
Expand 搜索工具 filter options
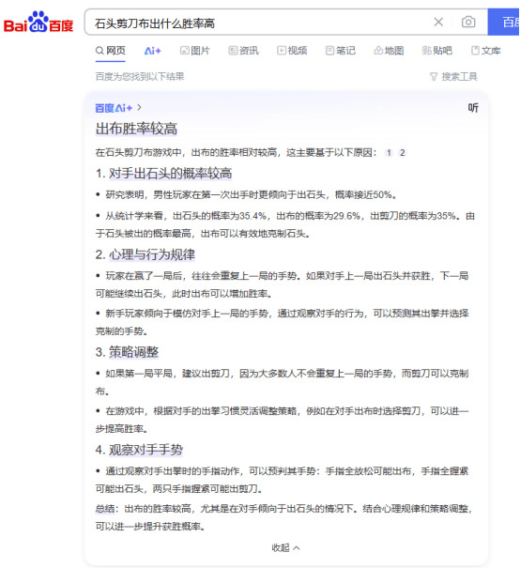[x=453, y=76]
